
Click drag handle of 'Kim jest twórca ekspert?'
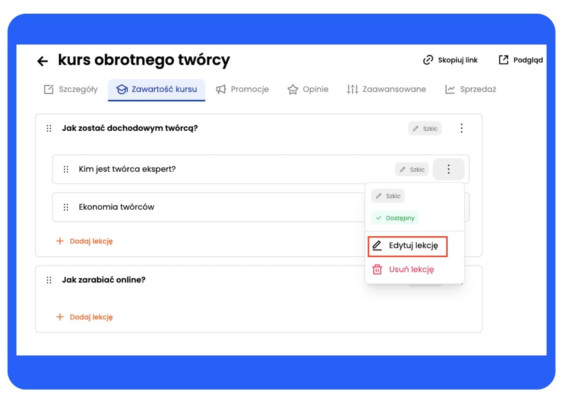point(66,169)
